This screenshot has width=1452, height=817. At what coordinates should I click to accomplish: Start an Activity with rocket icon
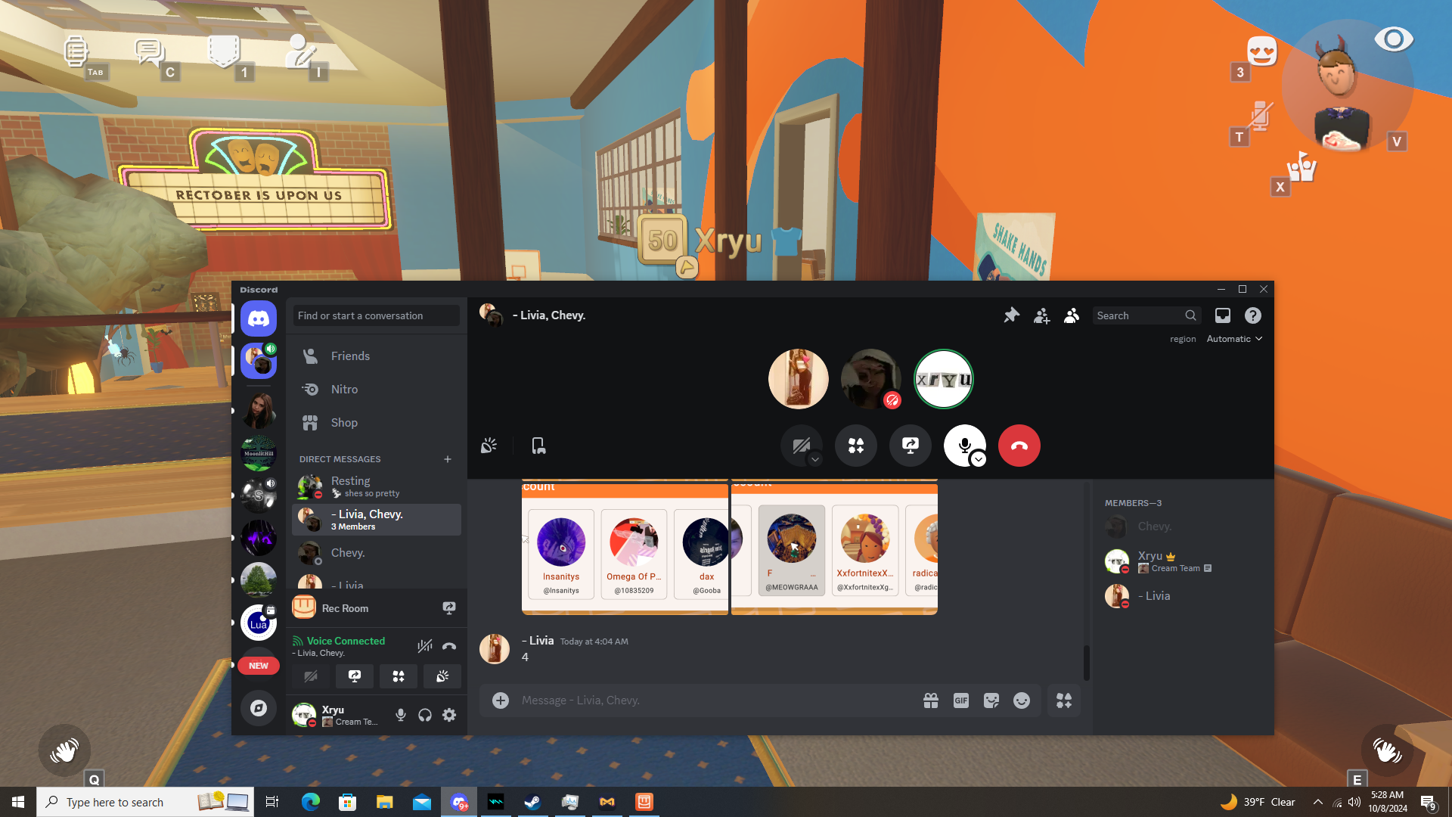pos(855,446)
